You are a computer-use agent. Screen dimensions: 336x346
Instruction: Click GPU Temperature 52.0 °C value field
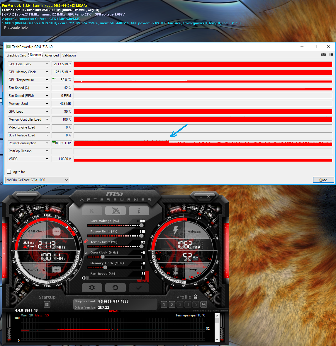click(62, 80)
